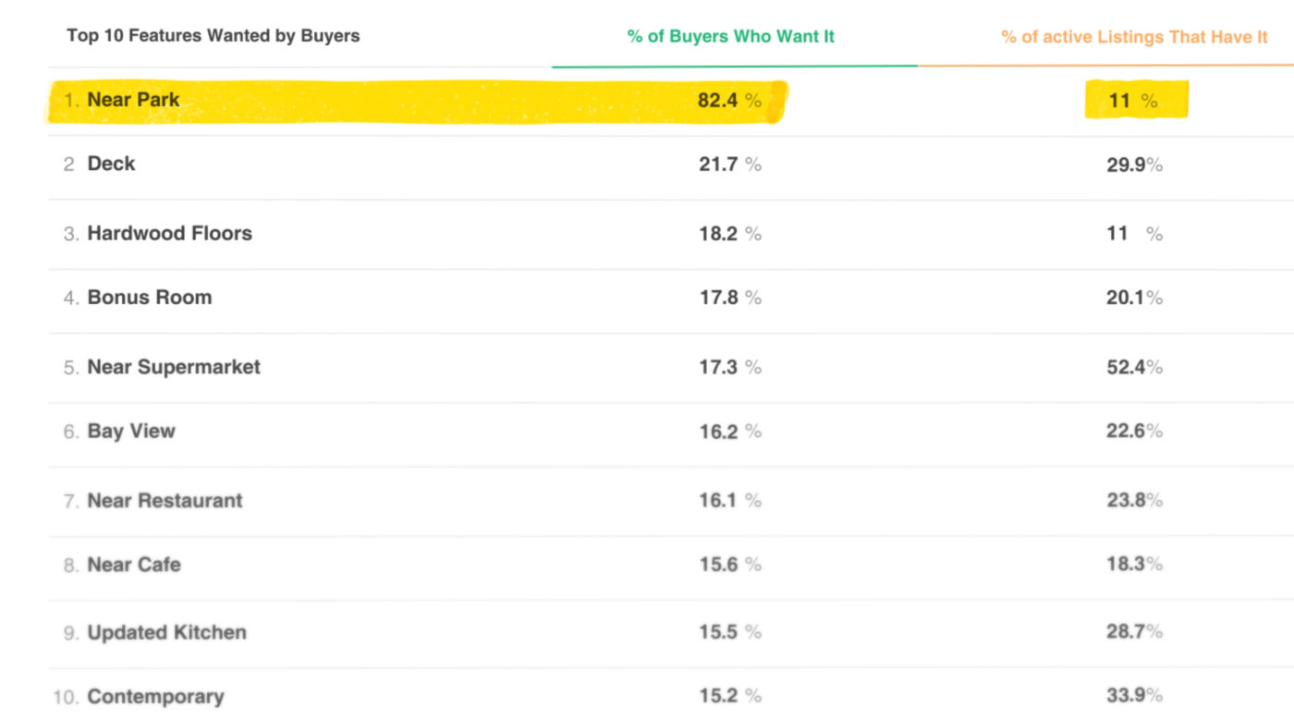Viewport: 1294px width, 719px height.
Task: Select the 16.2 % buyers value for Bay View
Action: tap(729, 432)
